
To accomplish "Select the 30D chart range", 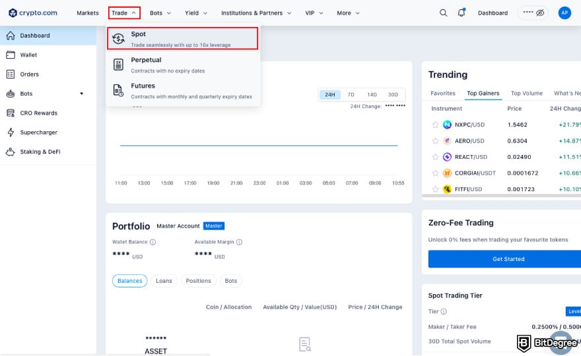I will click(x=393, y=95).
